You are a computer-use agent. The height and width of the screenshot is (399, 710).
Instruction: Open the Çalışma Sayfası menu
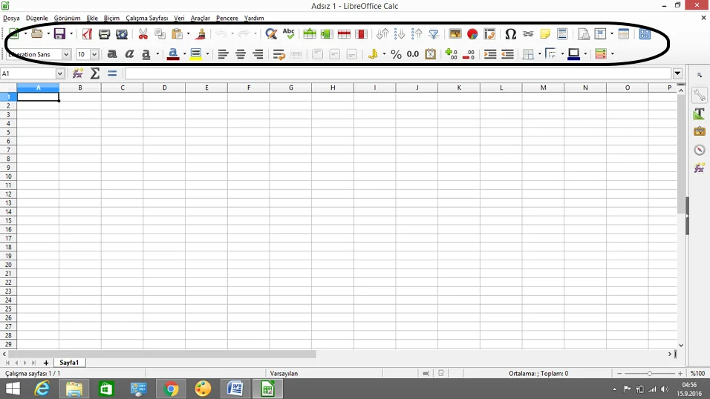(x=147, y=18)
